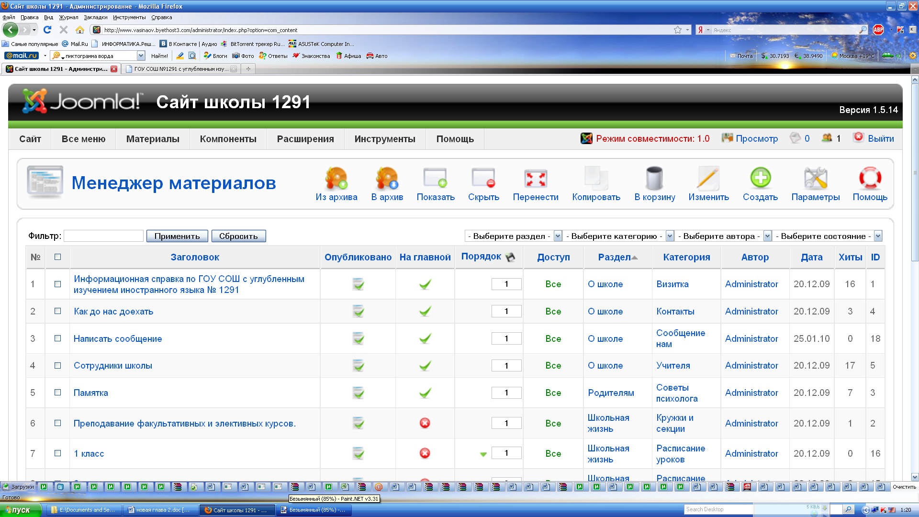Click the save order disk icon next to Порядок
Screen dimensions: 919x517
(510, 257)
